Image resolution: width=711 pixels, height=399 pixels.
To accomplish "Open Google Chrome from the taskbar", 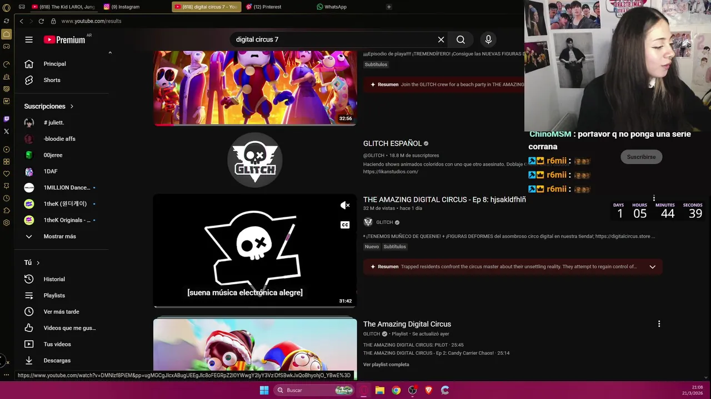I will 396,390.
